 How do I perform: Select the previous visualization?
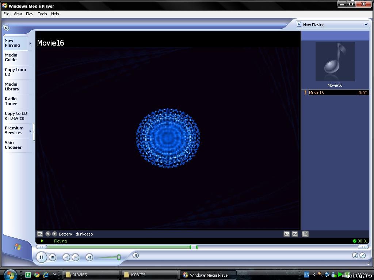tap(48, 234)
